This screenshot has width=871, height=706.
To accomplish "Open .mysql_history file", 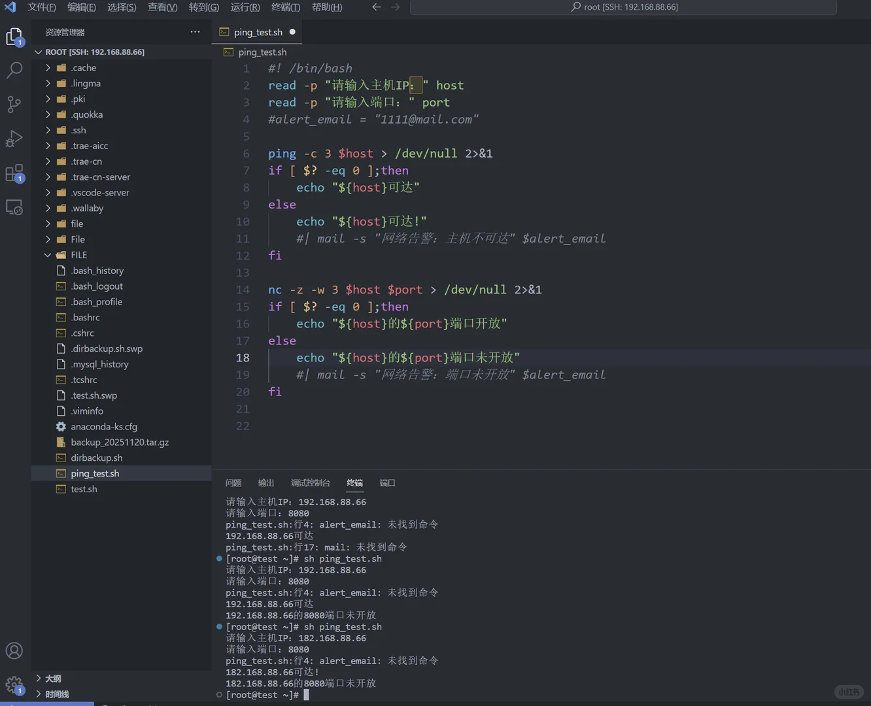I will 122,364.
